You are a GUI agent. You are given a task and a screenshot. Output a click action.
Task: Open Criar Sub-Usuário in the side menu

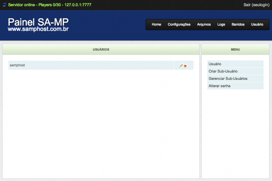[x=235, y=71]
